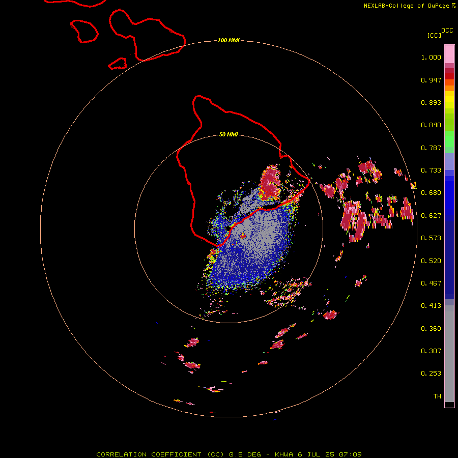Image resolution: width=458 pixels, height=458 pixels.
Task: Click the 0.360 scale value
Action: point(431,329)
